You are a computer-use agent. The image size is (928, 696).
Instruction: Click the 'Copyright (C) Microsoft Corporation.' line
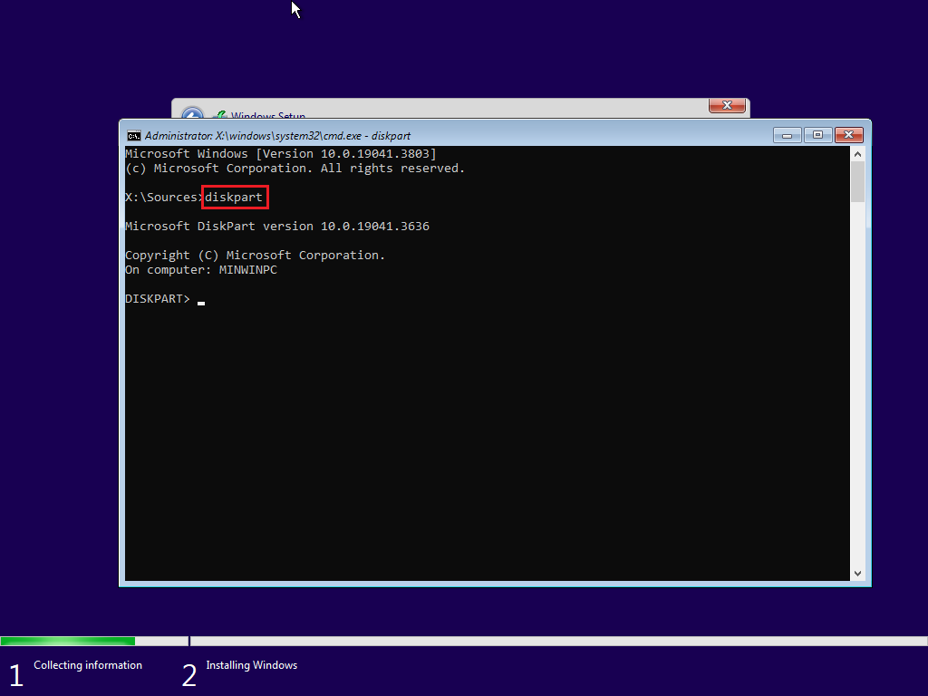255,255
